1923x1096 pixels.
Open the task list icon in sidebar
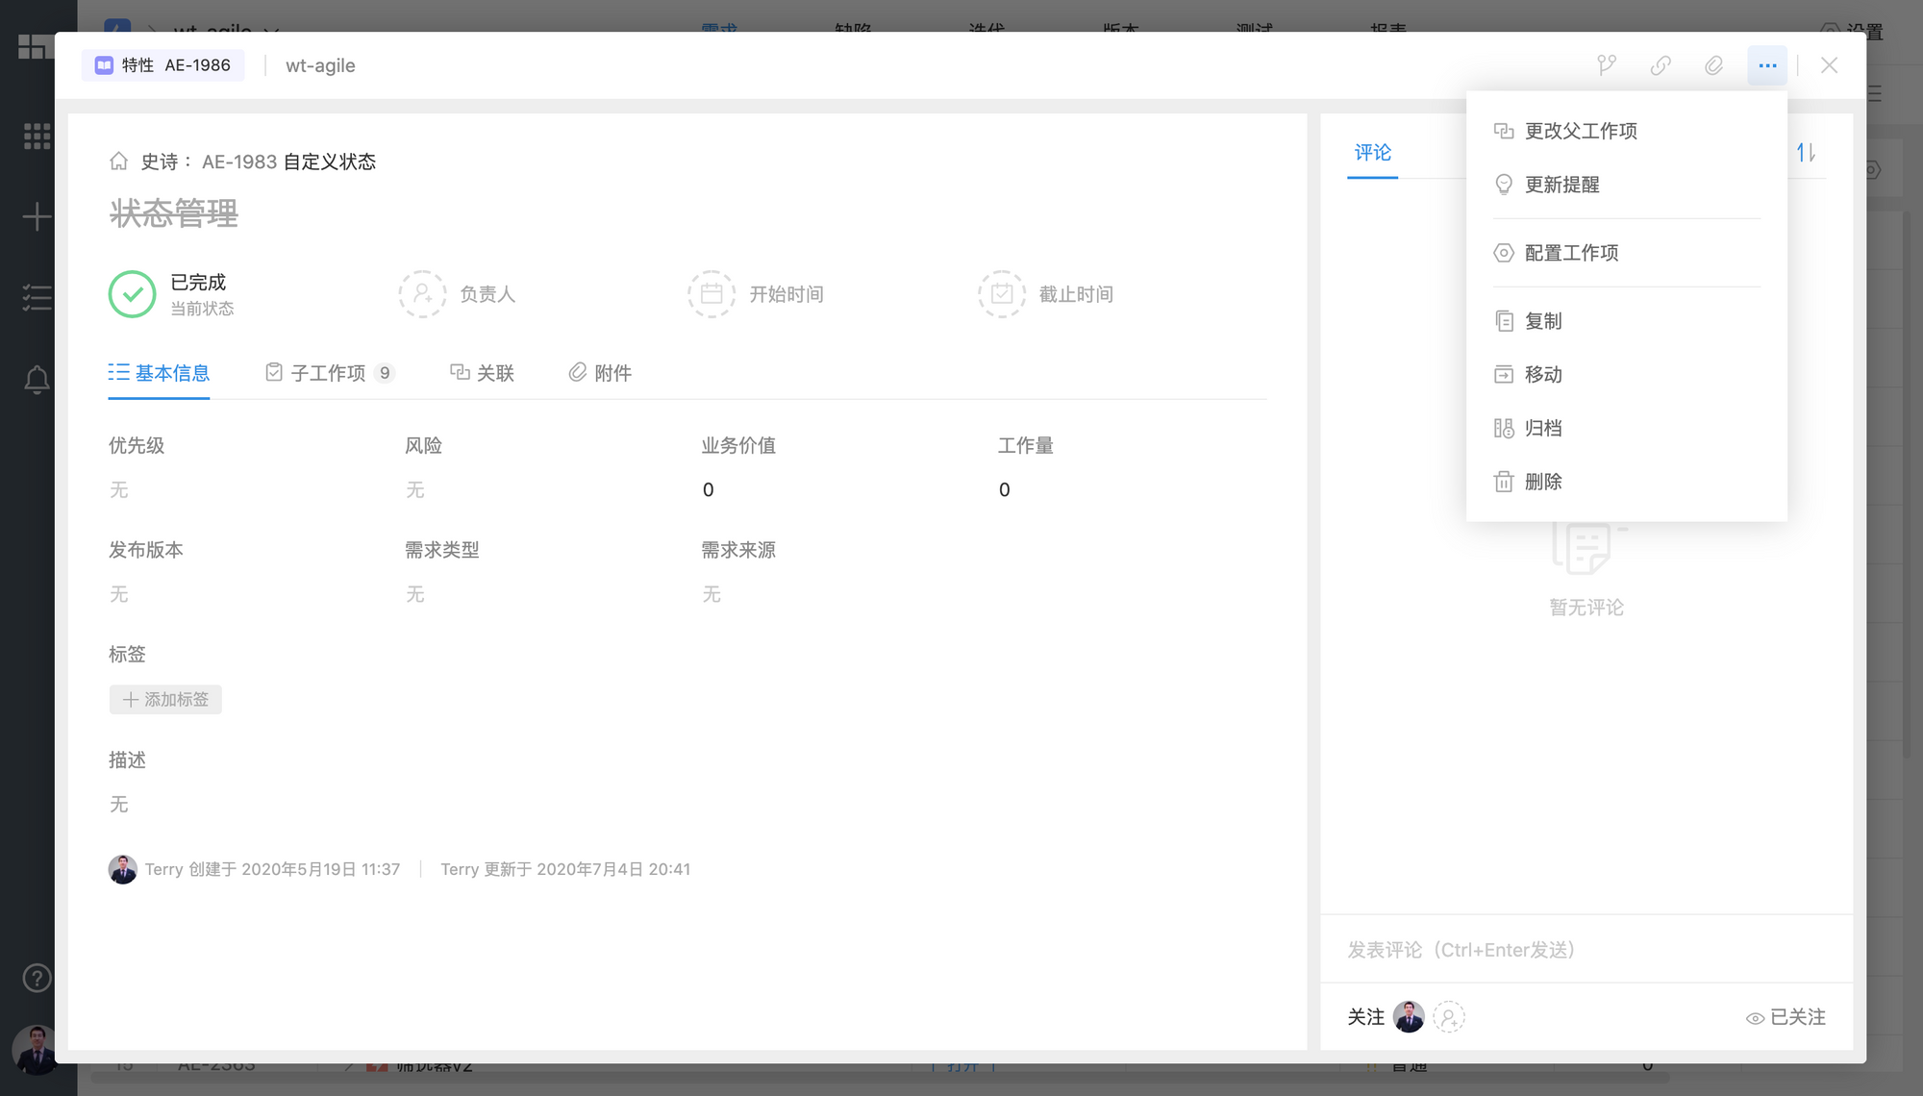pyautogui.click(x=37, y=297)
